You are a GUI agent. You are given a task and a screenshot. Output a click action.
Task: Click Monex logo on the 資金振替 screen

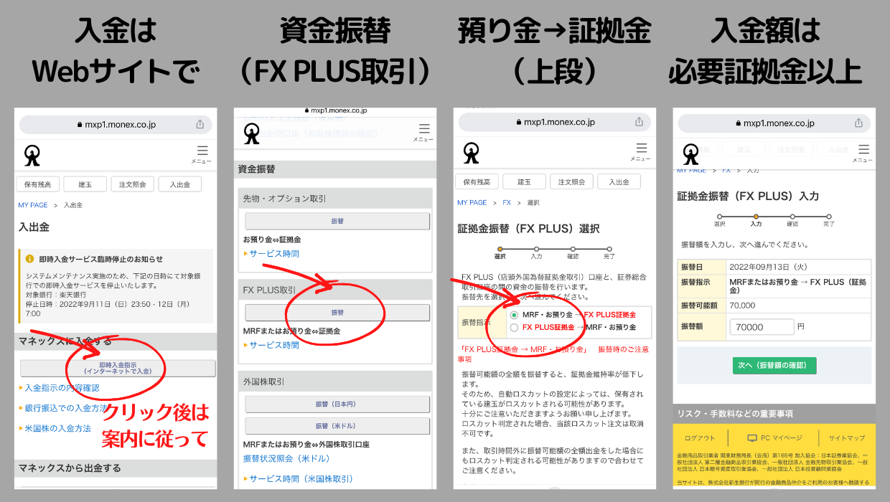[251, 133]
